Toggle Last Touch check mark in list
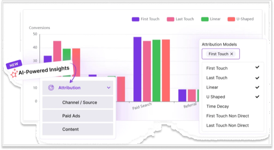This screenshot has width=274, height=150. coord(257,78)
